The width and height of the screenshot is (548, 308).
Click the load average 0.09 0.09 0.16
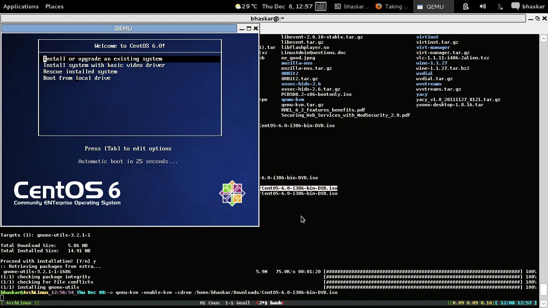472,303
